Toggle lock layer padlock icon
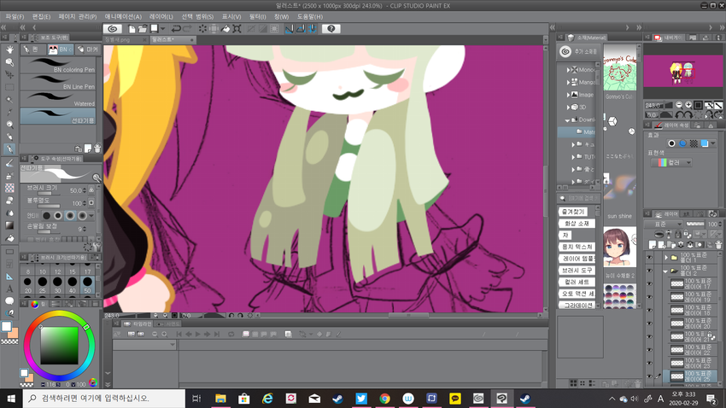Screen dimensions: 726x408 (x=678, y=235)
